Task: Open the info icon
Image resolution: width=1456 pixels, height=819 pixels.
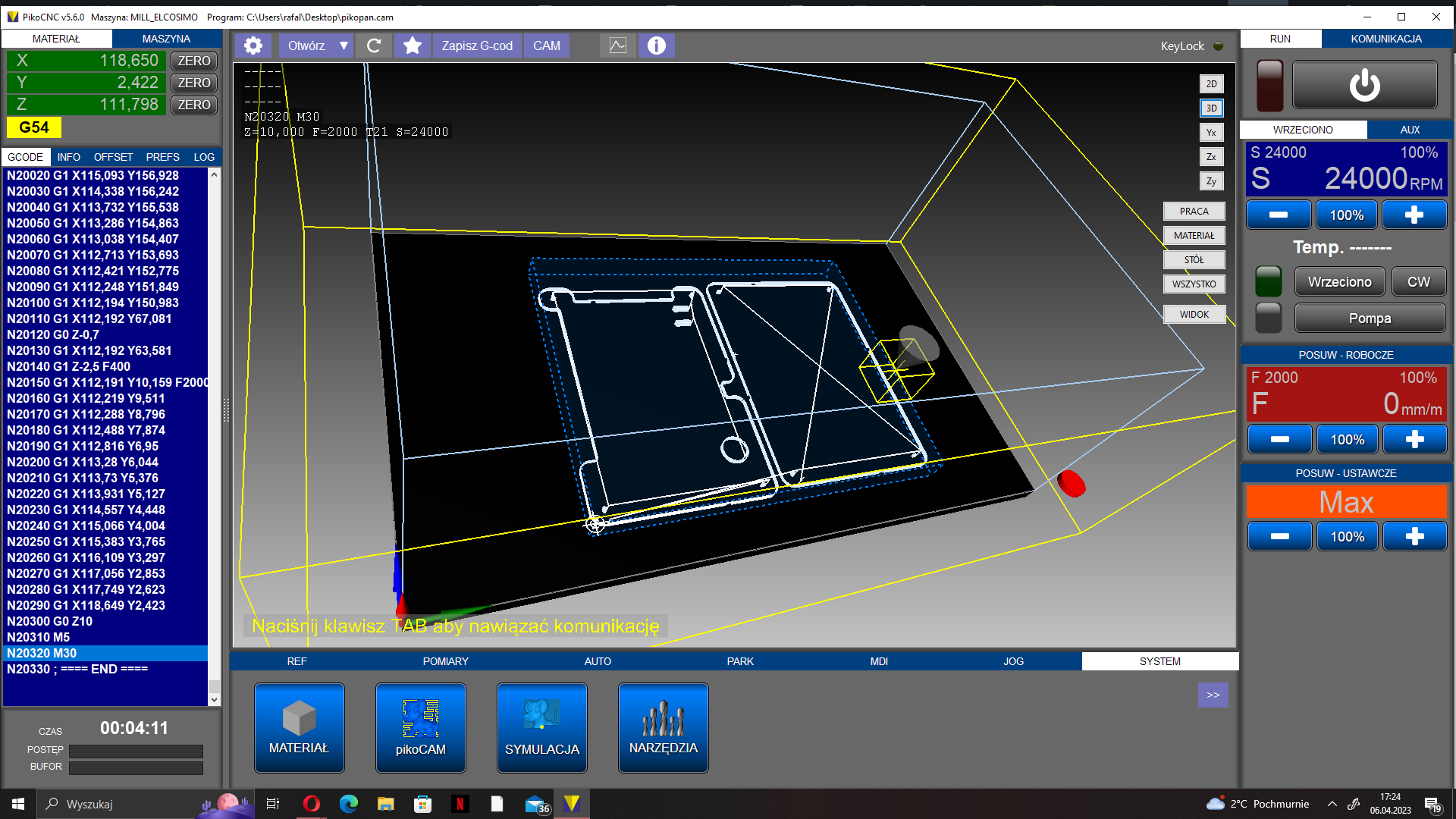Action: [657, 45]
